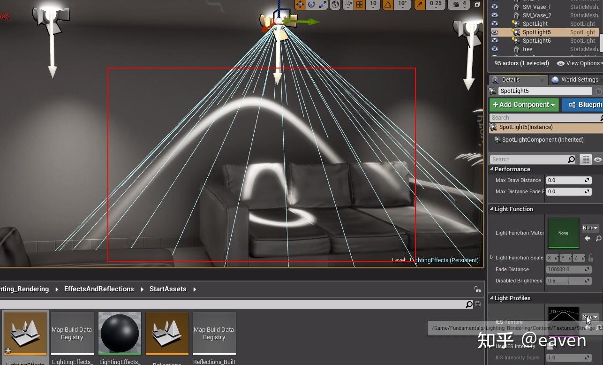Select tree actor in the World Outliner

click(x=528, y=49)
